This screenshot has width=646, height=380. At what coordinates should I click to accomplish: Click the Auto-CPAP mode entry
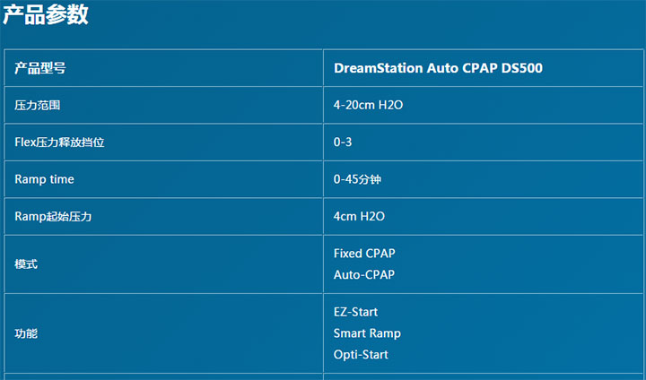363,275
